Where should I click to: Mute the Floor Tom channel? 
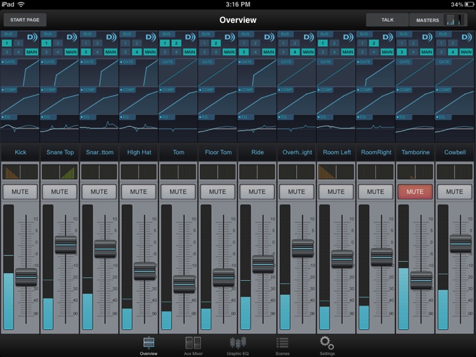217,191
